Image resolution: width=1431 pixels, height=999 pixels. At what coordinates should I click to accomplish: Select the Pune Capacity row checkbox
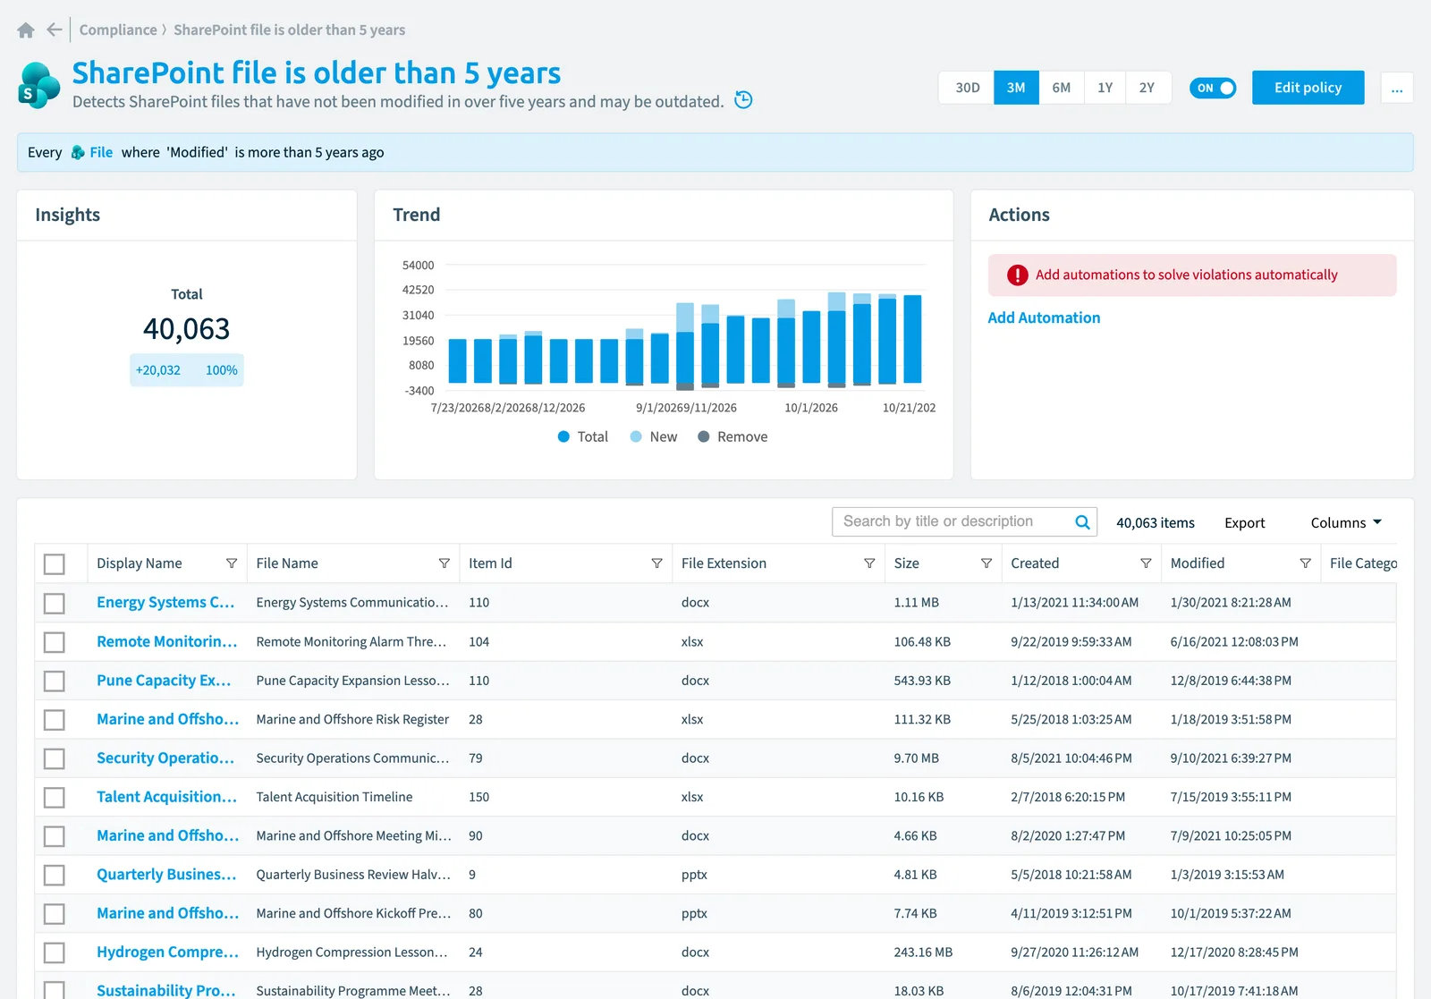pos(55,682)
